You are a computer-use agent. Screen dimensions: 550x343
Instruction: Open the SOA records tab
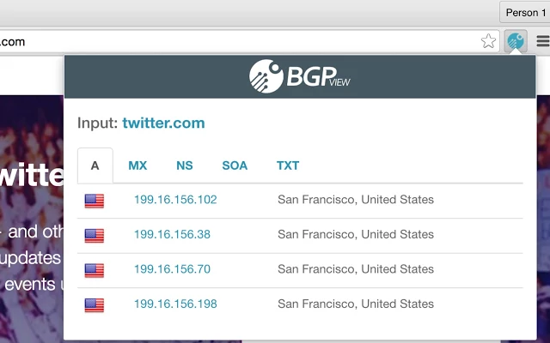coord(235,165)
